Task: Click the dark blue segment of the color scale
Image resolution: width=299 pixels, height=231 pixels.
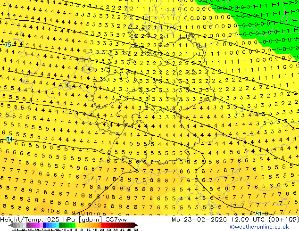Action: coord(44,225)
